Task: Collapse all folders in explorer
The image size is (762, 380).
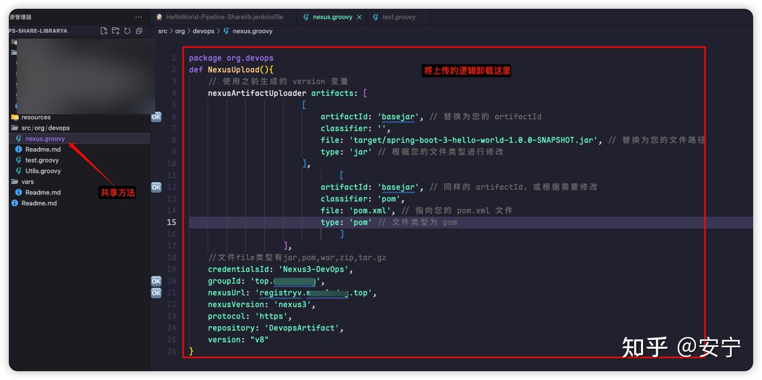Action: point(139,31)
